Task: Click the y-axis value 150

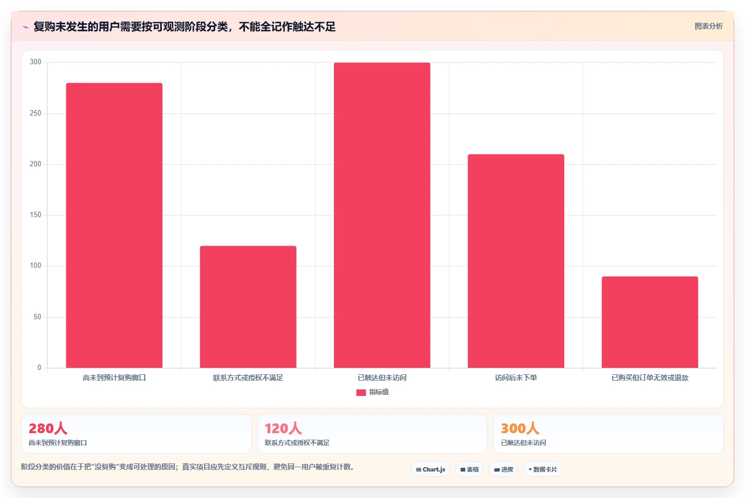Action: click(x=36, y=215)
